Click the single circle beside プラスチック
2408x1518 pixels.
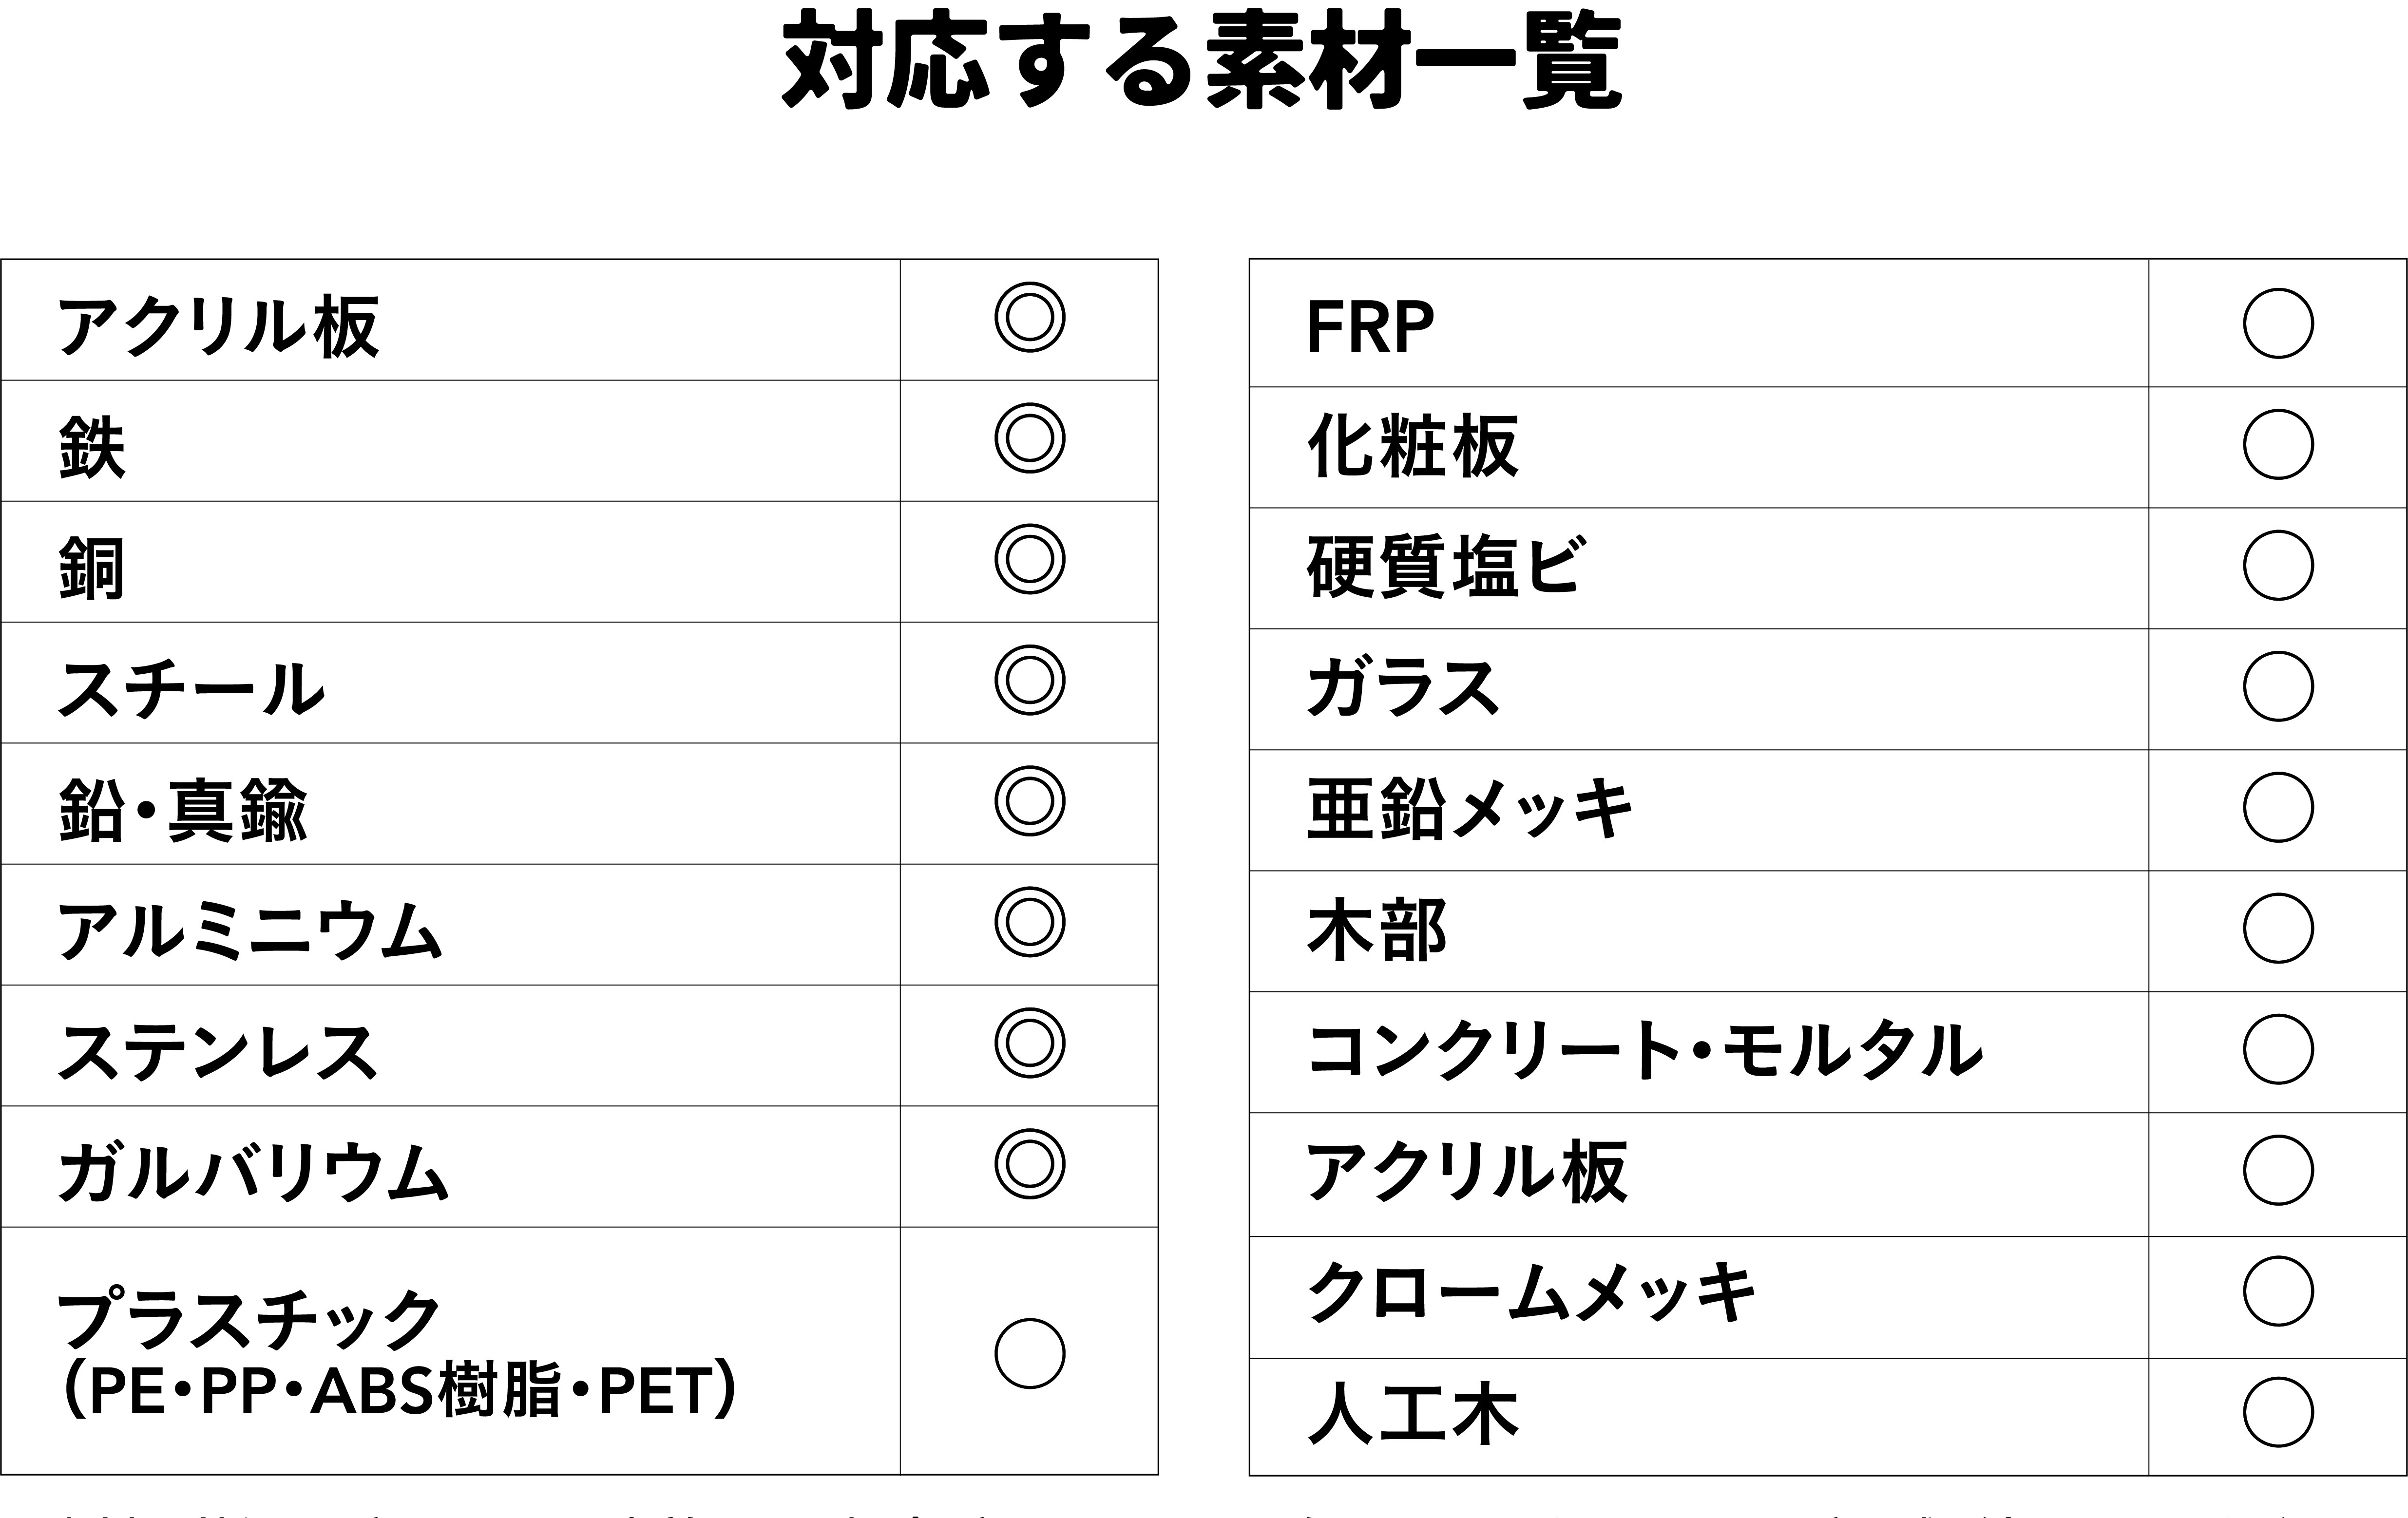pos(1029,1354)
